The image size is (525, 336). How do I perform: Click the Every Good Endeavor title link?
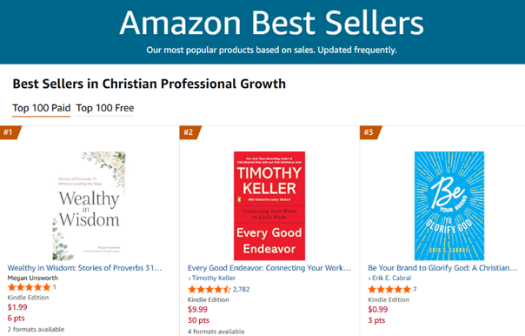pos(269,268)
